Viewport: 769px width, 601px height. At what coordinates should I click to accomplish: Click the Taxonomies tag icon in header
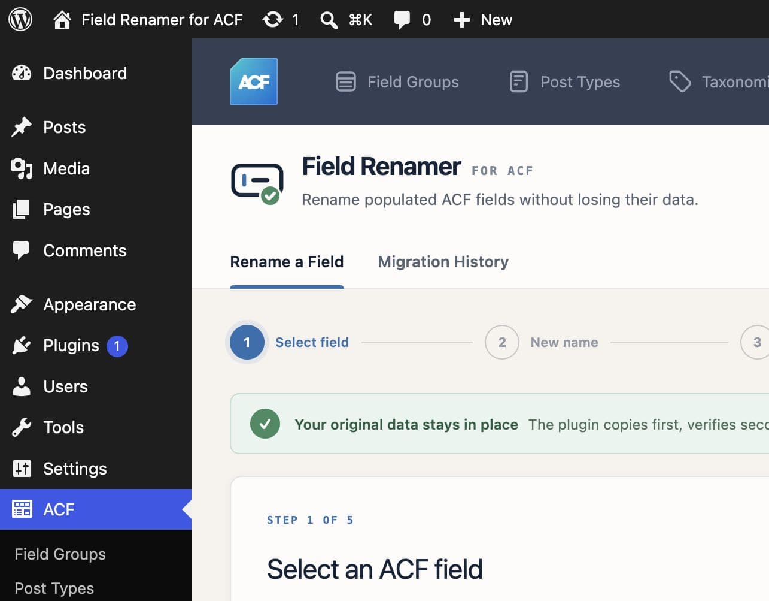tap(680, 81)
